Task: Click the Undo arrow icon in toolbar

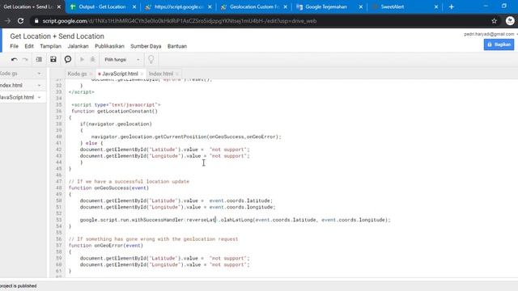Action: (14, 59)
